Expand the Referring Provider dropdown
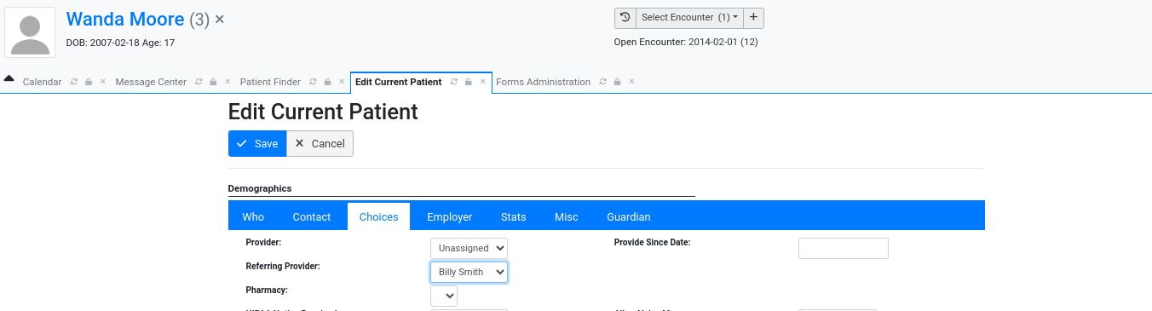Screen dimensions: 1152x311 tap(469, 272)
